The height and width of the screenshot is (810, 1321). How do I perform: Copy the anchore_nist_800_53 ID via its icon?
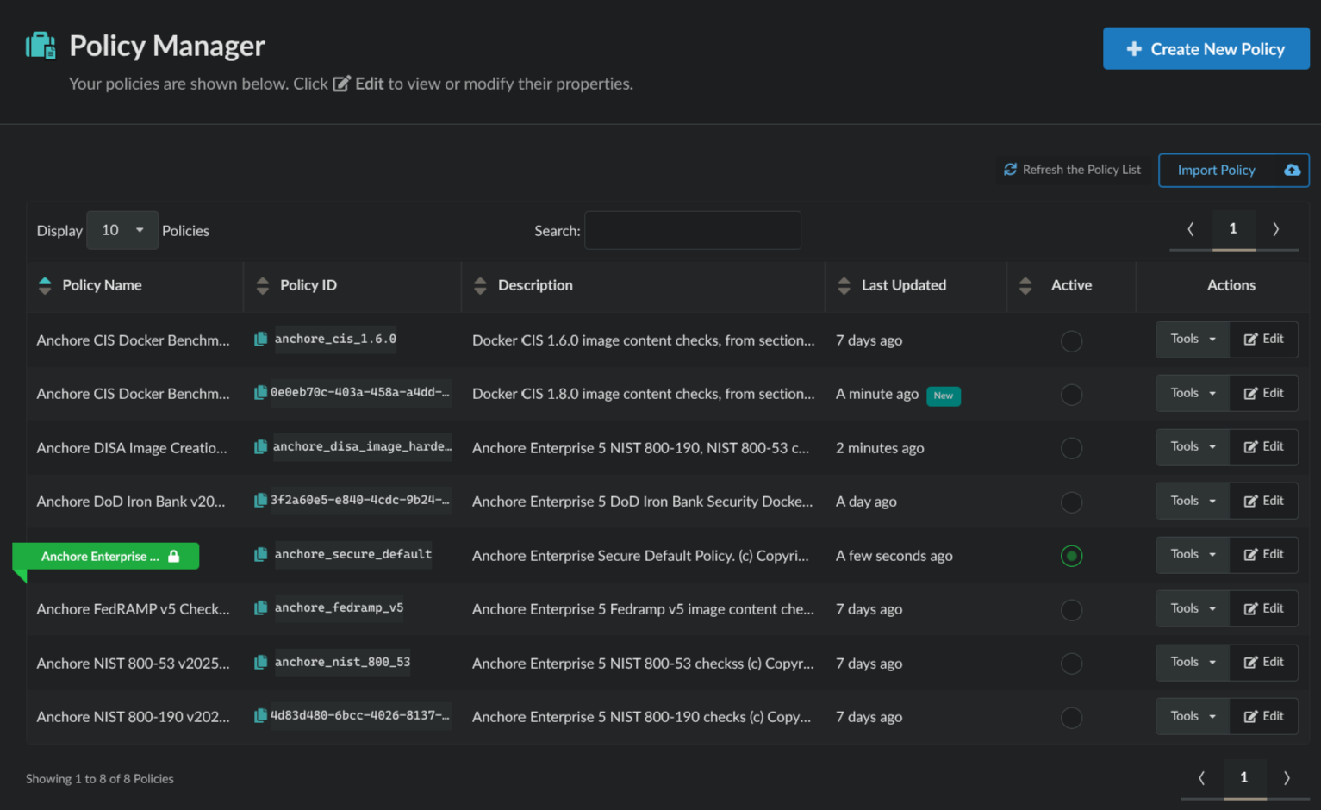(x=260, y=663)
